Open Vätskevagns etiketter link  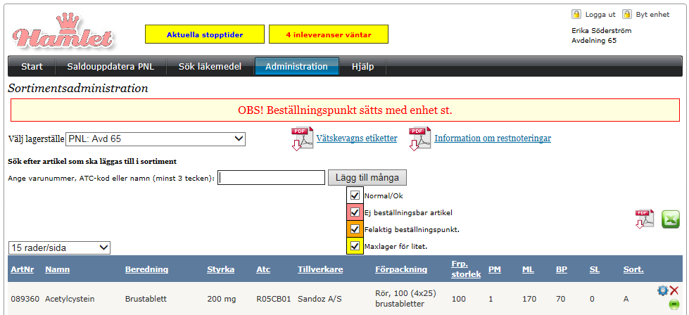click(x=357, y=139)
